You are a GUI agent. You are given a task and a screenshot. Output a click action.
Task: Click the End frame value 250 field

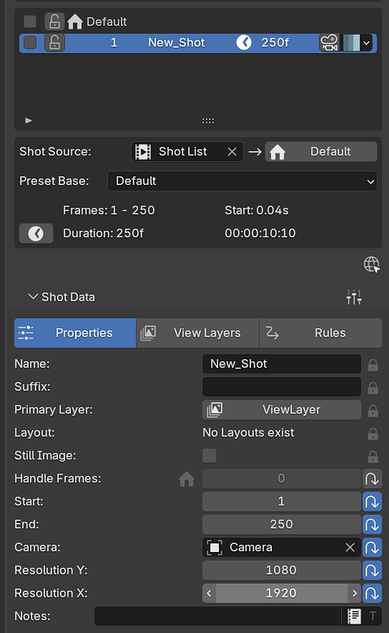281,524
